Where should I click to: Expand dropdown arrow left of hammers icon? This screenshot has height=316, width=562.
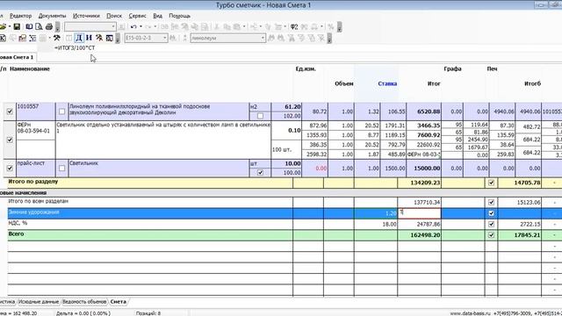49,38
